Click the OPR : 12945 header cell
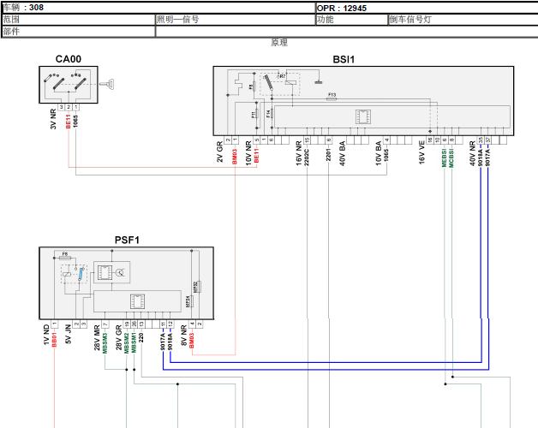538x428 pixels. (426, 7)
